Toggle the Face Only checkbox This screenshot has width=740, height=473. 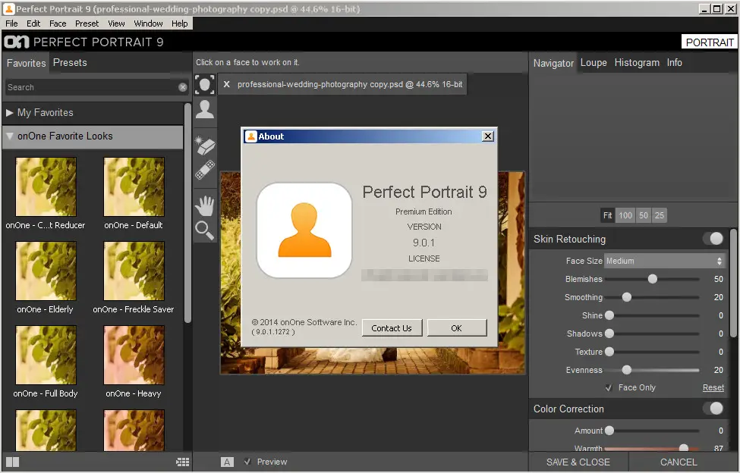609,388
